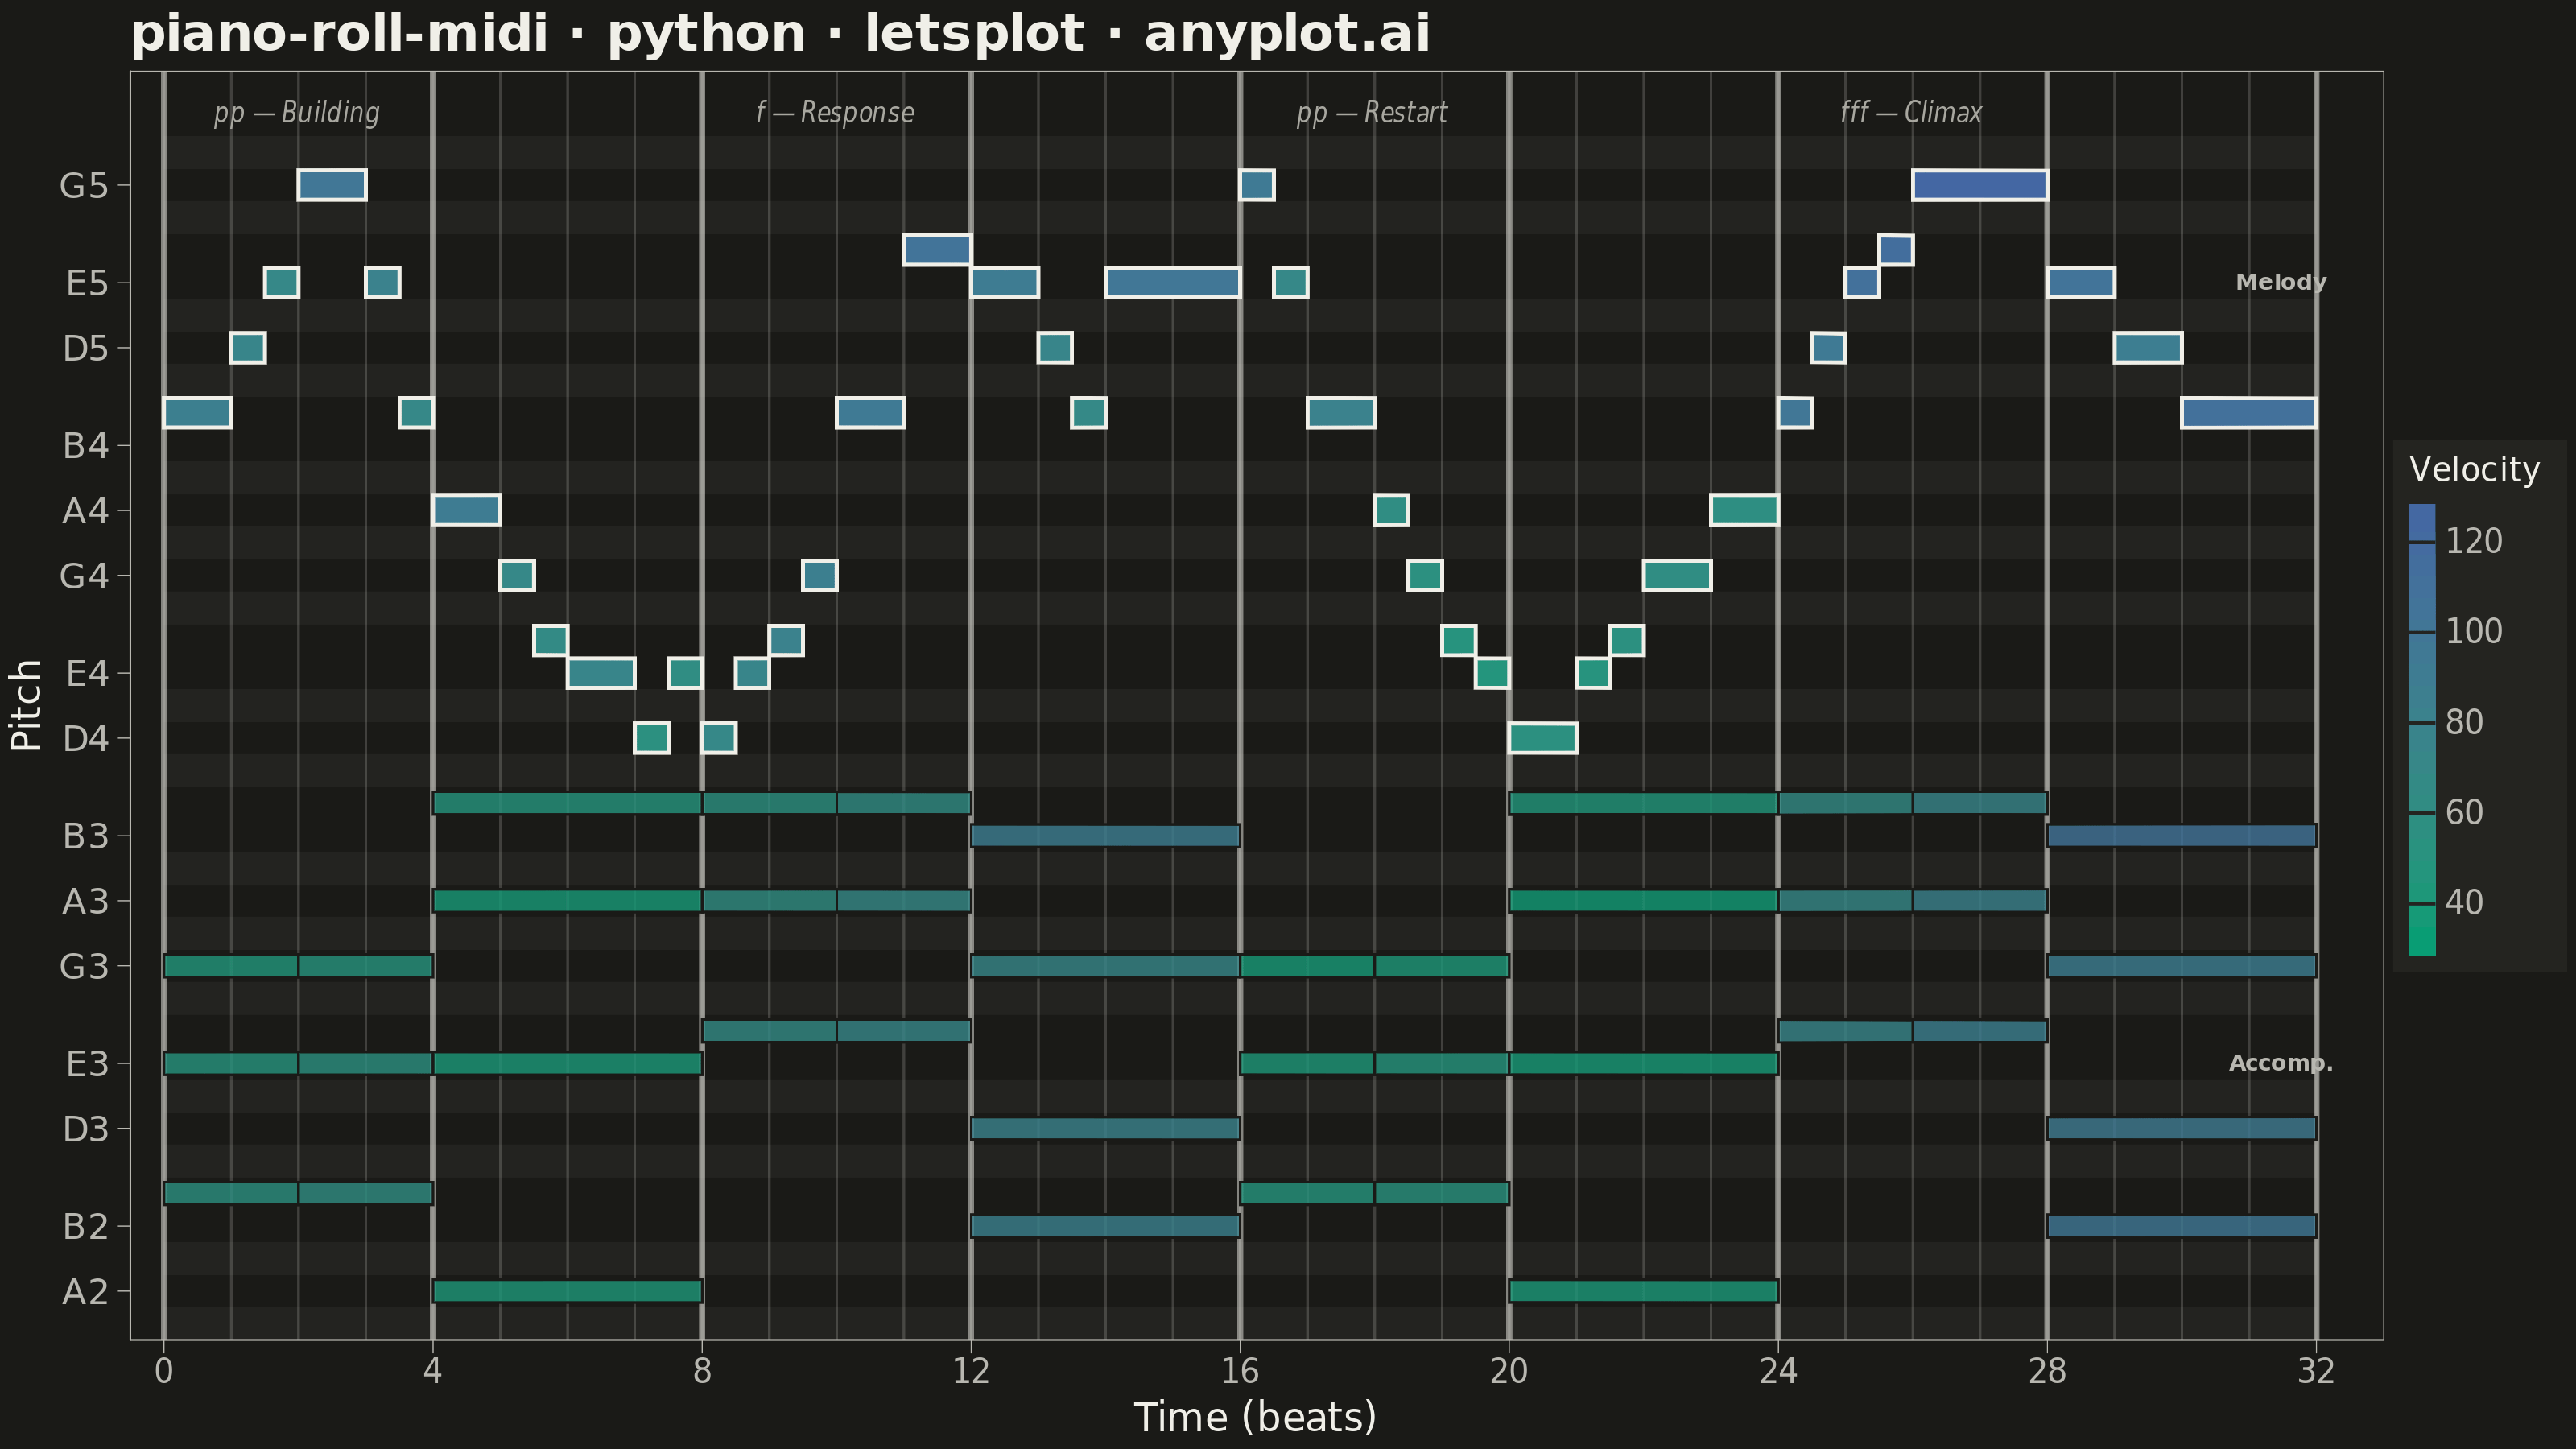
Task: Click the 'fff — Climax' section label
Action: 1911,112
